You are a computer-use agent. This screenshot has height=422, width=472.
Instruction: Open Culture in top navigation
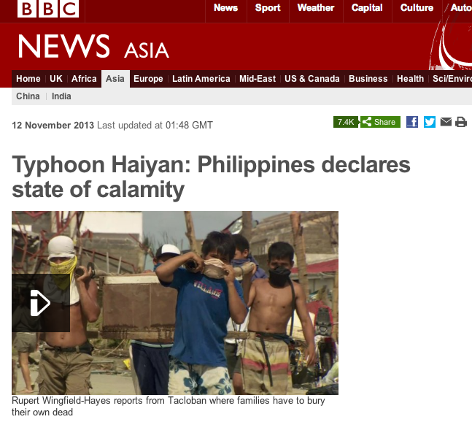tap(417, 8)
